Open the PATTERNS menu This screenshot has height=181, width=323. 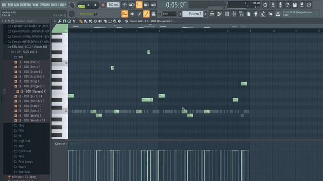click(x=26, y=5)
